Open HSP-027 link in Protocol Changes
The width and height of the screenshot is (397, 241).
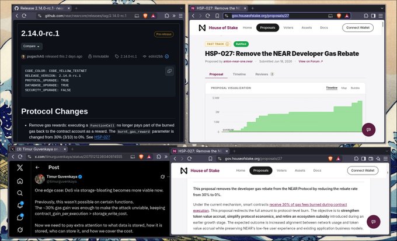click(x=102, y=137)
